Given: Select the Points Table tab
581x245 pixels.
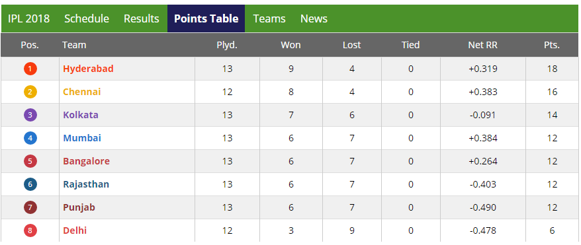Looking at the screenshot, I should coord(206,19).
